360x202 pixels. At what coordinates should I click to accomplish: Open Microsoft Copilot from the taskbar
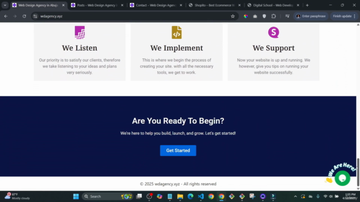click(x=159, y=196)
